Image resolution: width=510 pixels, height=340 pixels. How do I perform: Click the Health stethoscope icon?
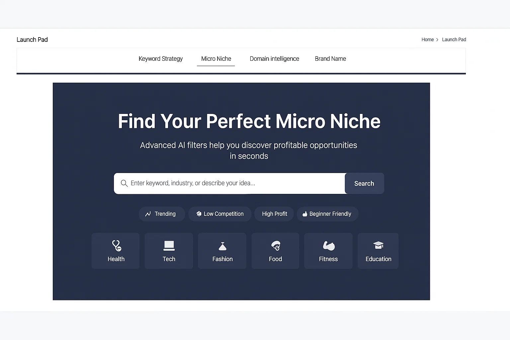(117, 246)
